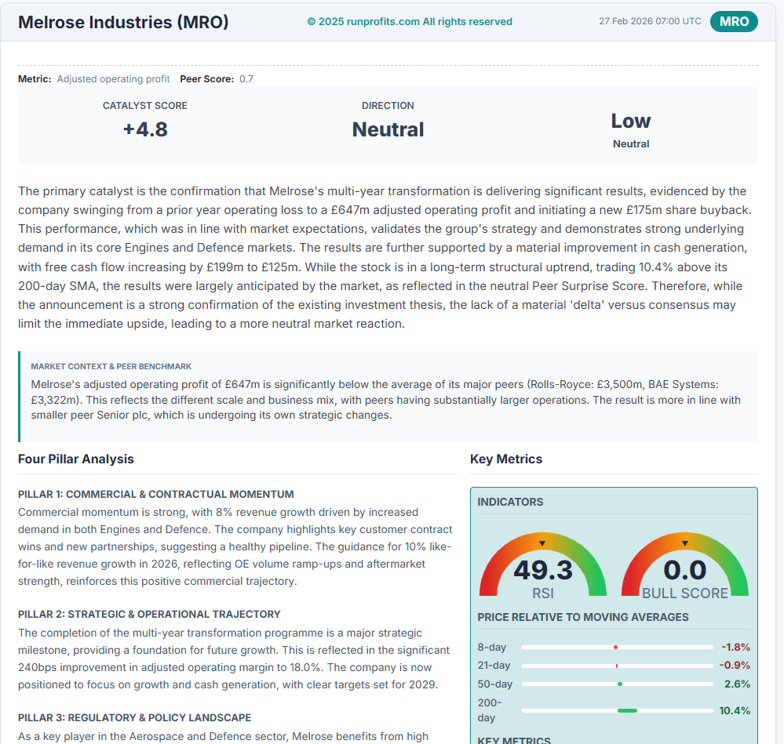This screenshot has width=784, height=744.
Task: Click the 50-day moving average bar
Action: 617,684
